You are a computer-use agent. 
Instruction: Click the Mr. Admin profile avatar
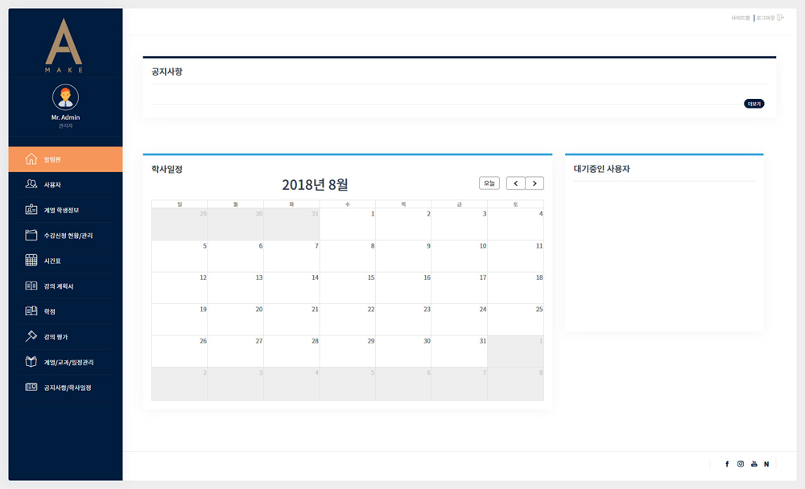coord(65,97)
